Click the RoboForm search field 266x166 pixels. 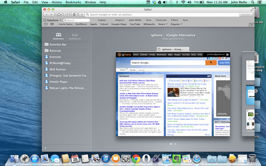click(76, 20)
